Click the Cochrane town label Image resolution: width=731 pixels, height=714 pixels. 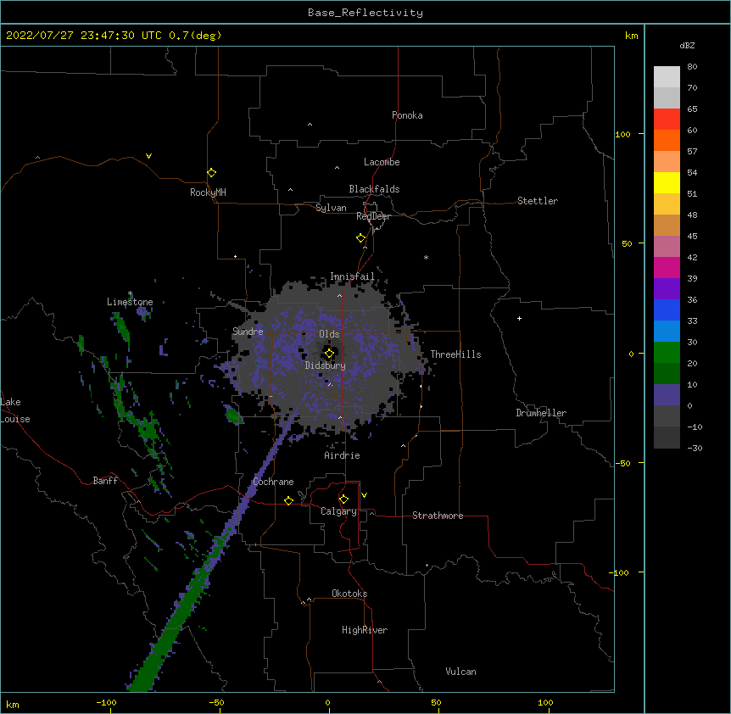[274, 482]
